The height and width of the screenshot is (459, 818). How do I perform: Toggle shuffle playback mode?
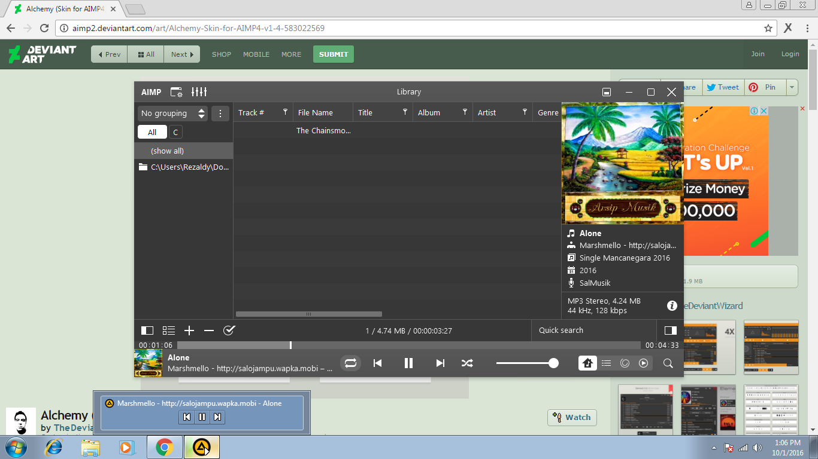pos(467,363)
